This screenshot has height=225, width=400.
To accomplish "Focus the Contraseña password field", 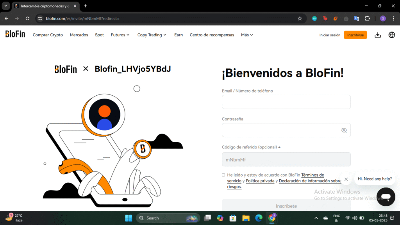I will pyautogui.click(x=286, y=130).
